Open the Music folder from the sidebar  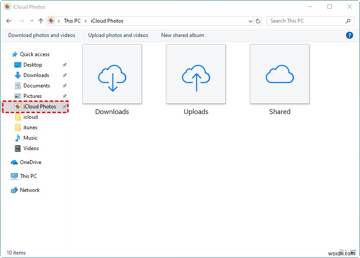pyautogui.click(x=30, y=138)
